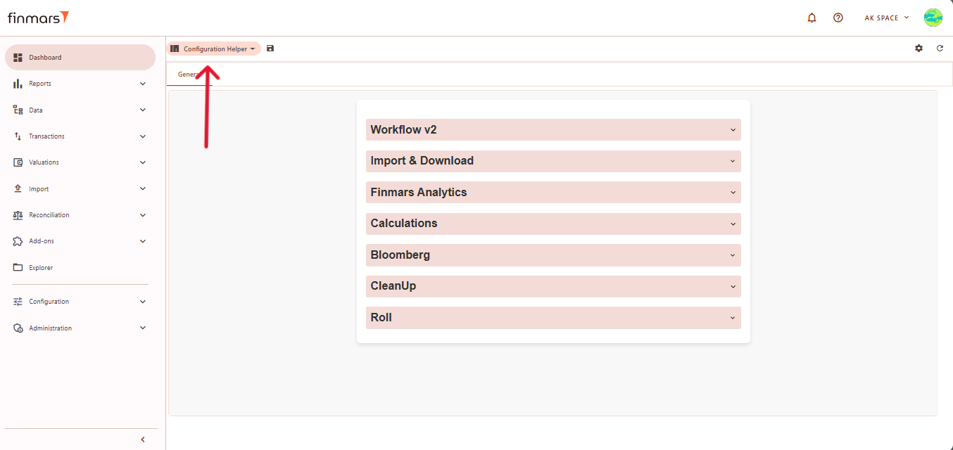Open dashboard settings gear icon
This screenshot has height=450, width=953.
tap(919, 49)
